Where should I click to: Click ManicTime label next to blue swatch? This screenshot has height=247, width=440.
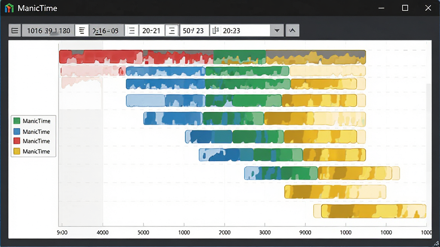pyautogui.click(x=36, y=132)
